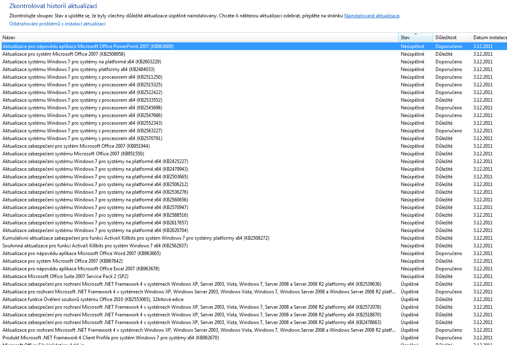Select security update KB2620704 row
The image size is (507, 345).
(x=253, y=230)
